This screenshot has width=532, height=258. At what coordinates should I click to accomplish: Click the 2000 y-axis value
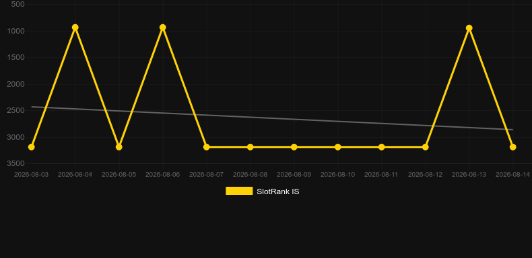[x=16, y=84]
